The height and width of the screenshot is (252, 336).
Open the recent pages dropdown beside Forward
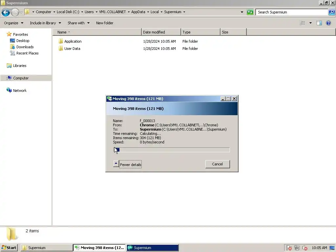21,12
